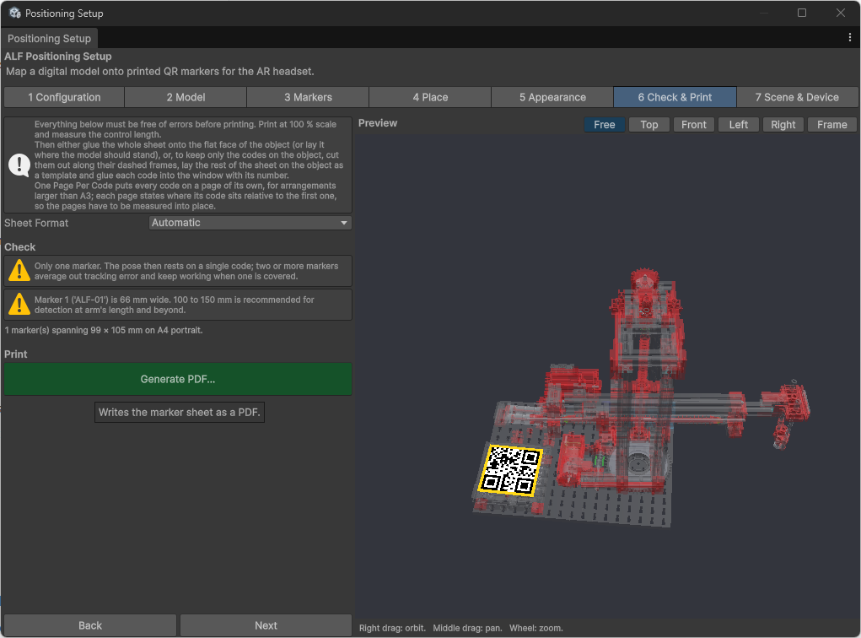The image size is (861, 638).
Task: Click the 'Sheet Format' label
Action: (x=36, y=223)
